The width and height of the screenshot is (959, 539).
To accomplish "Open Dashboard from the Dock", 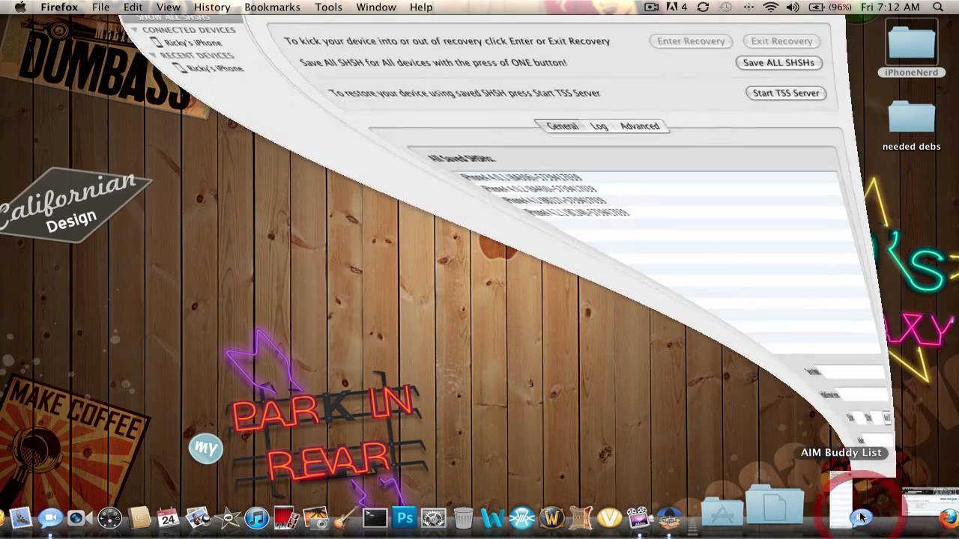I will 109,517.
